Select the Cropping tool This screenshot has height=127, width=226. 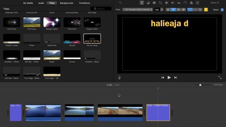(160, 3)
